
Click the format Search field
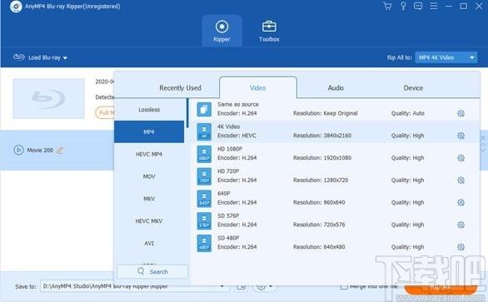coord(152,271)
